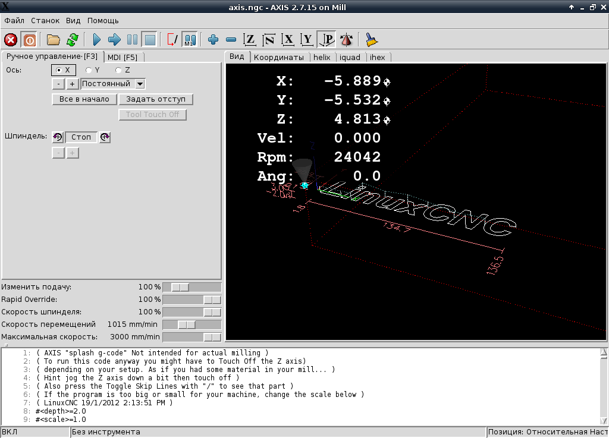Zoom in the preview with plus icon
Screen dimensions: 609x438
(214, 40)
